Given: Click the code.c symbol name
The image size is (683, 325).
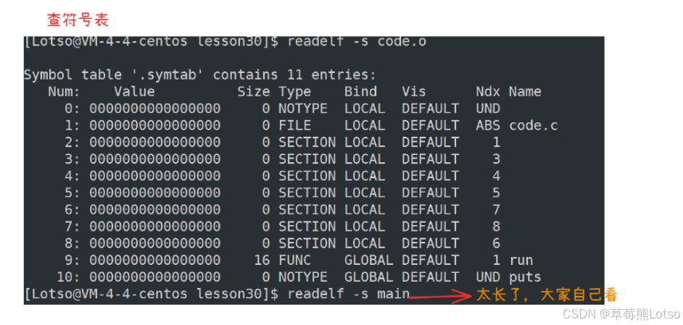Looking at the screenshot, I should pos(534,126).
